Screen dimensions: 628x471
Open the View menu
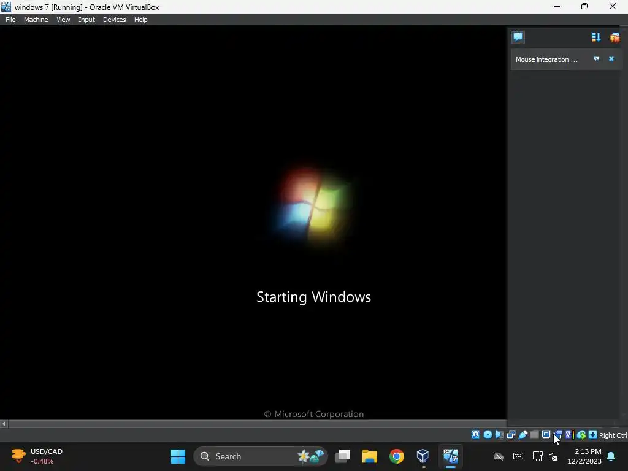tap(63, 20)
